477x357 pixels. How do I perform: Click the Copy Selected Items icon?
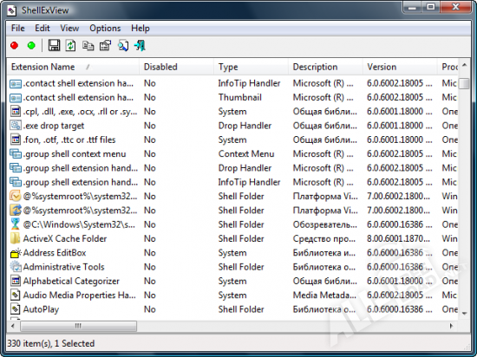click(x=88, y=46)
